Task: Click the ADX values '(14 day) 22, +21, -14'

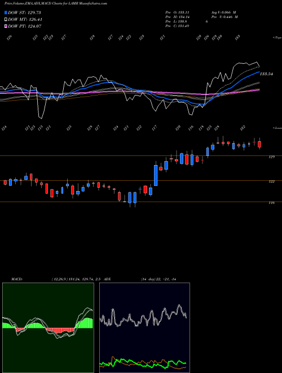Action: [x=158, y=279]
